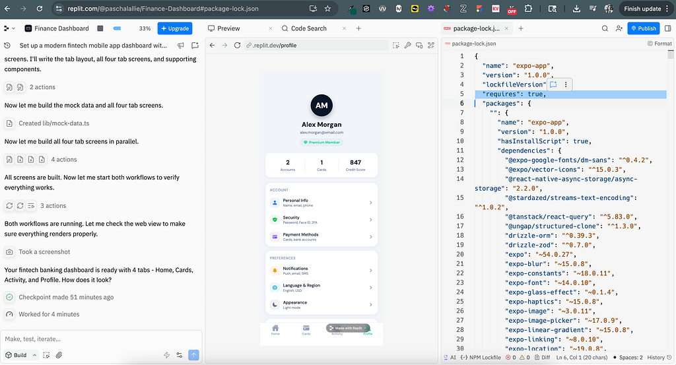Go forward in the preview pane
Screen dimensions: 676x365
pos(224,46)
